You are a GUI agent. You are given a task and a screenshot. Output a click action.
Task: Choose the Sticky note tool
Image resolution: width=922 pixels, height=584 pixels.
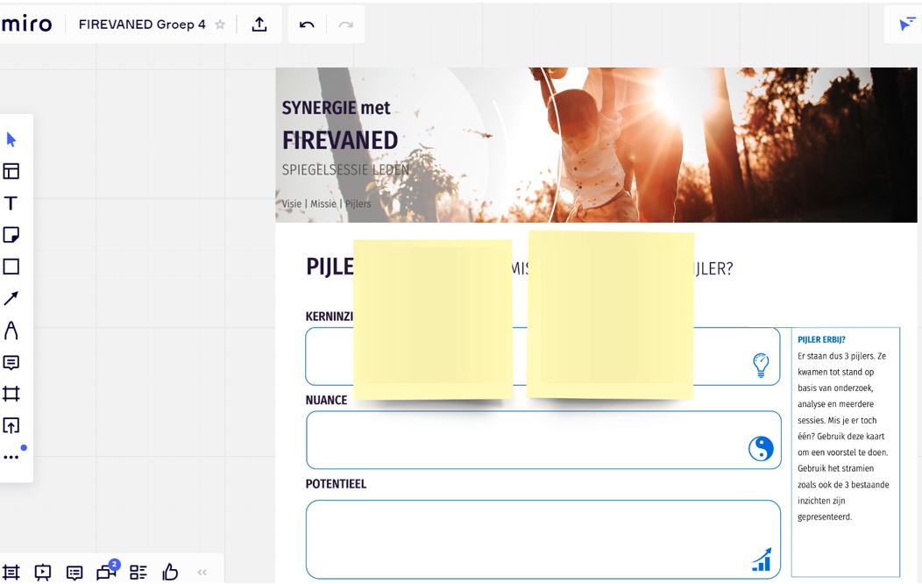click(x=11, y=235)
